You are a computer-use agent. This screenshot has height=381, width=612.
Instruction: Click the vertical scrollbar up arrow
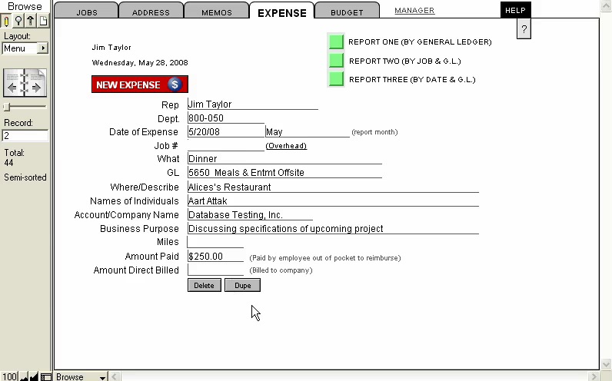[x=606, y=5]
